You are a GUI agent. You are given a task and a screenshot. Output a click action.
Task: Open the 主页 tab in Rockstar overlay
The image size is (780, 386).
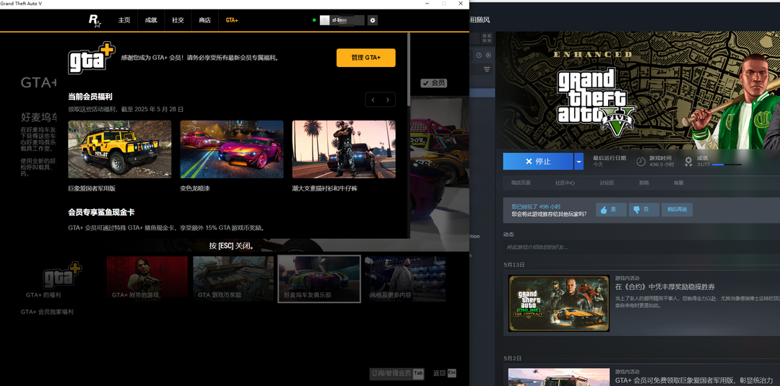pos(124,20)
